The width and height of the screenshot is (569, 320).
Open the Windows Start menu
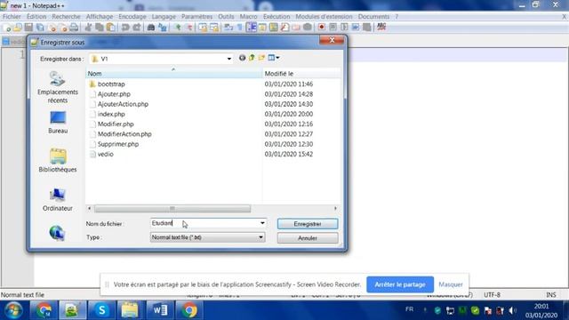[13, 310]
